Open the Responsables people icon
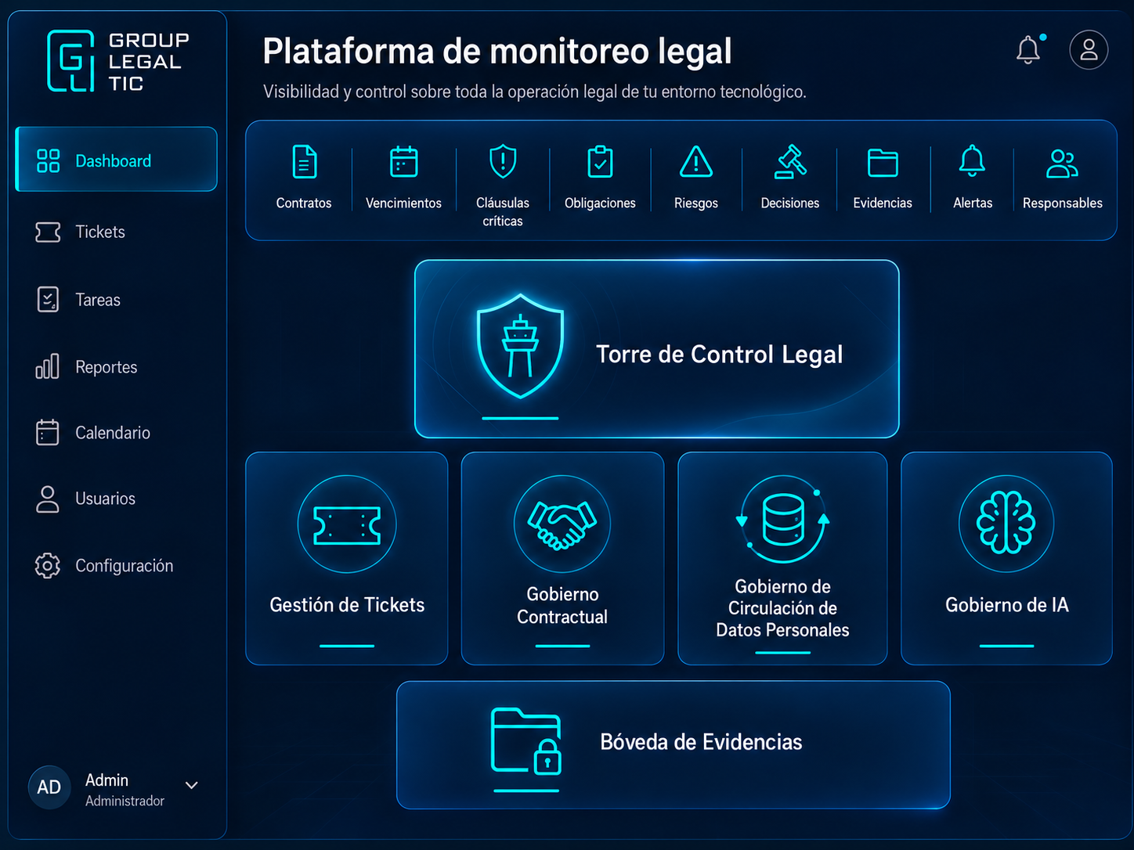This screenshot has width=1134, height=850. (x=1062, y=163)
